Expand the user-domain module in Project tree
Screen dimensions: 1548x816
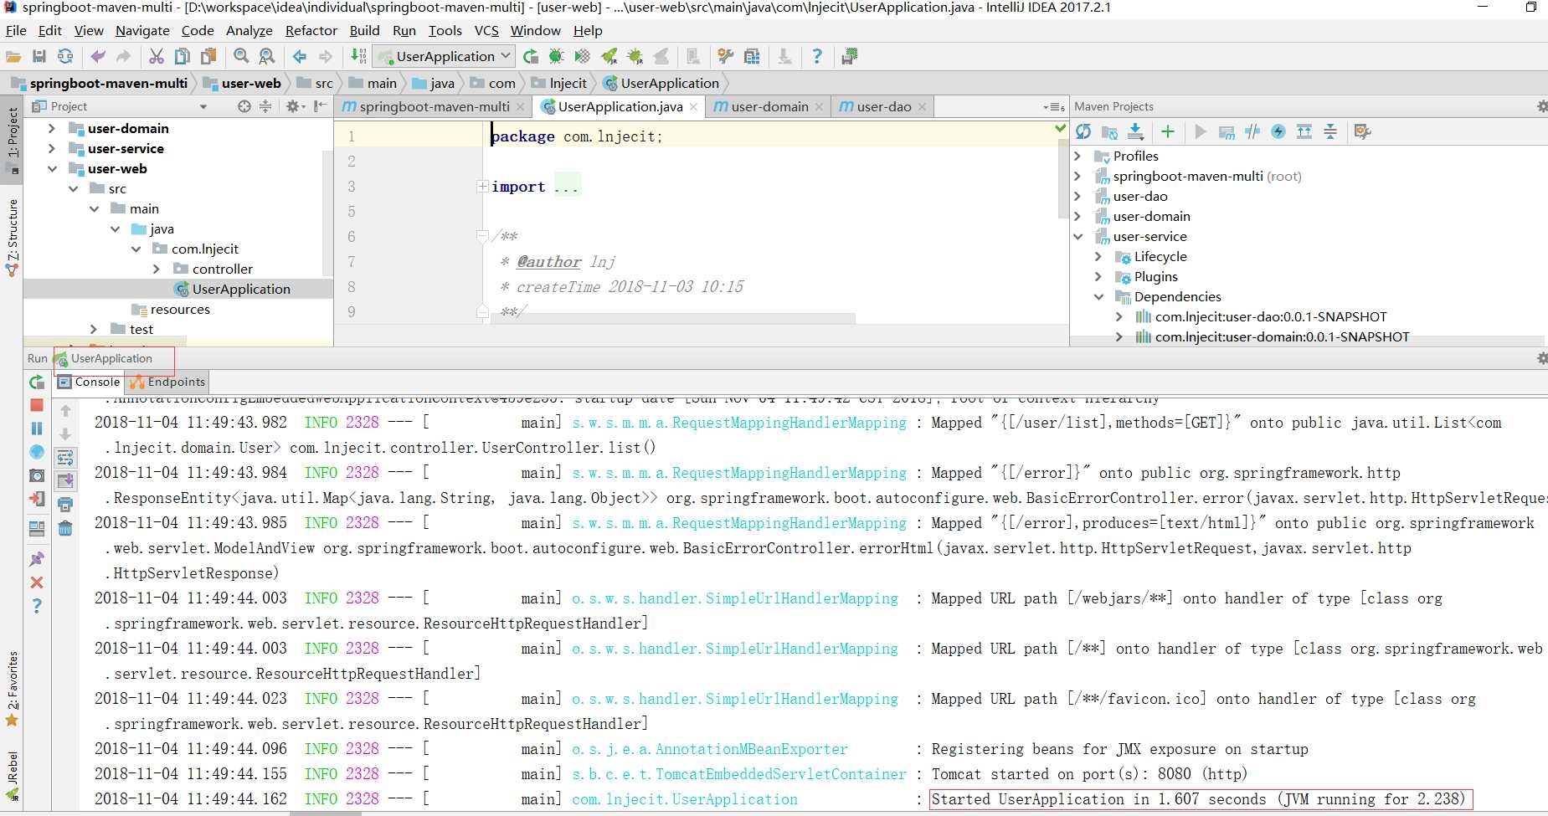(x=52, y=128)
